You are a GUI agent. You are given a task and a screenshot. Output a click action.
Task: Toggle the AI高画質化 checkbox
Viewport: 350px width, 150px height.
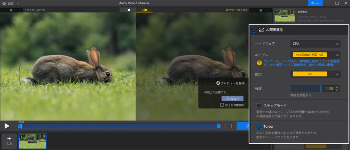click(x=253, y=29)
